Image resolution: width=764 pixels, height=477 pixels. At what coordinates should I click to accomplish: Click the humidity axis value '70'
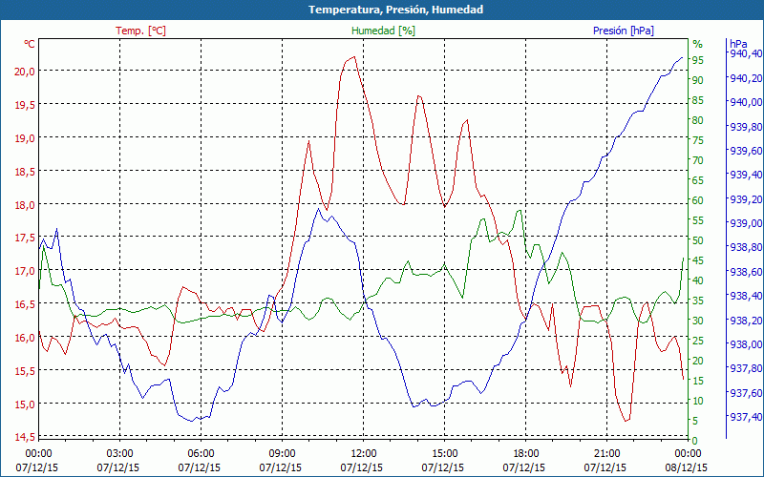pyautogui.click(x=698, y=160)
